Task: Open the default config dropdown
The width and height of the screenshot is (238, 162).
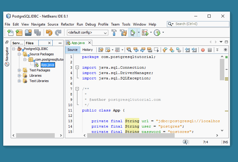Action: click(x=87, y=33)
